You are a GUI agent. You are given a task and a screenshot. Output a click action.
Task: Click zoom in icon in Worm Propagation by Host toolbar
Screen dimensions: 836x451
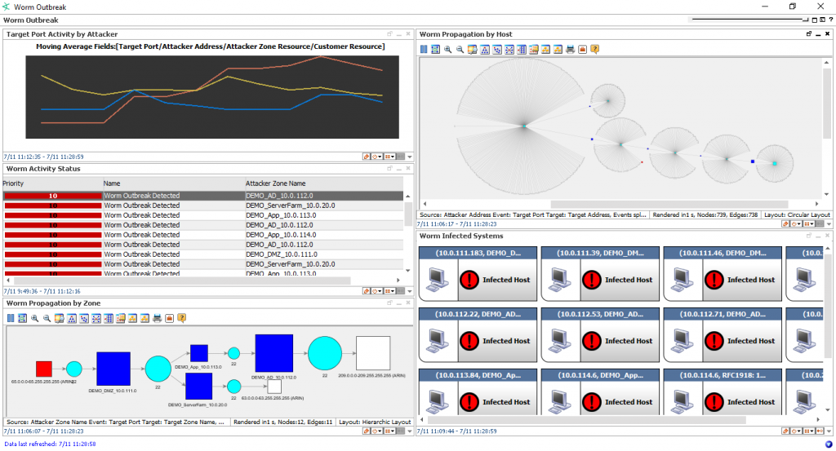[x=448, y=50]
